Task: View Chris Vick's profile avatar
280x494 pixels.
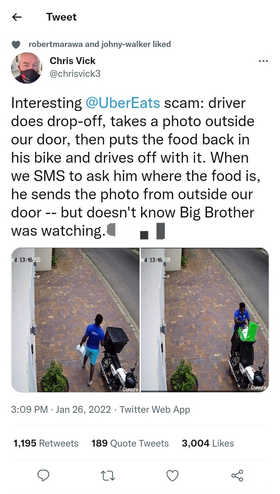Action: [26, 68]
